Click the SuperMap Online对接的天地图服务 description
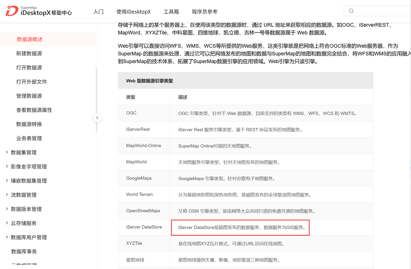411x269 pixels. [215, 146]
